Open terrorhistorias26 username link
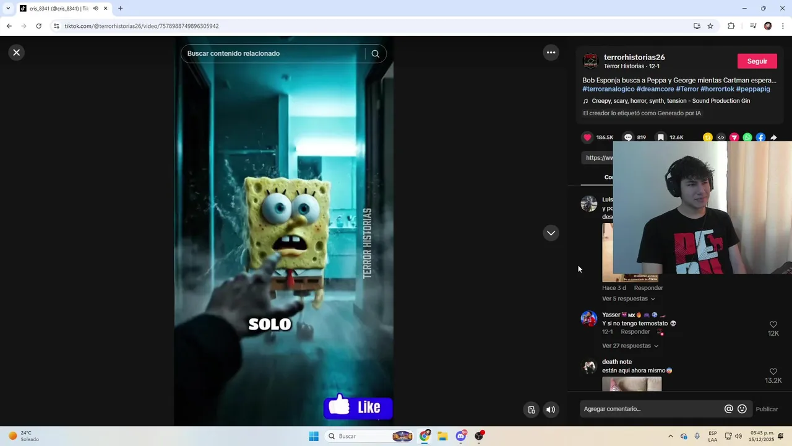Image resolution: width=792 pixels, height=446 pixels. pos(634,58)
